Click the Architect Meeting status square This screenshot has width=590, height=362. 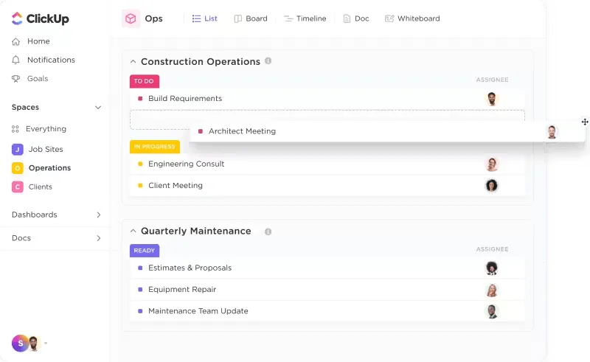[x=200, y=131]
